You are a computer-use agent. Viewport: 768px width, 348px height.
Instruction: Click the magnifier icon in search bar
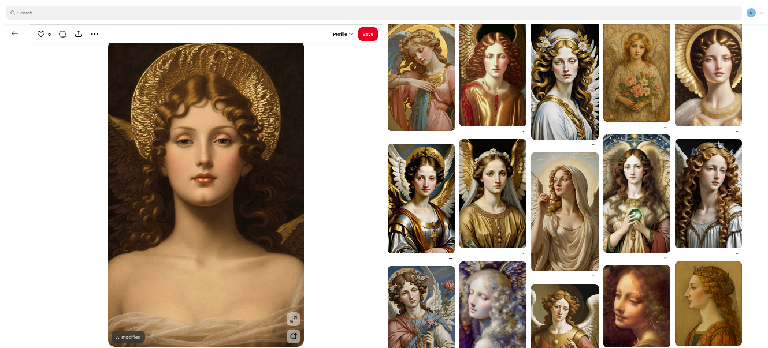click(13, 13)
